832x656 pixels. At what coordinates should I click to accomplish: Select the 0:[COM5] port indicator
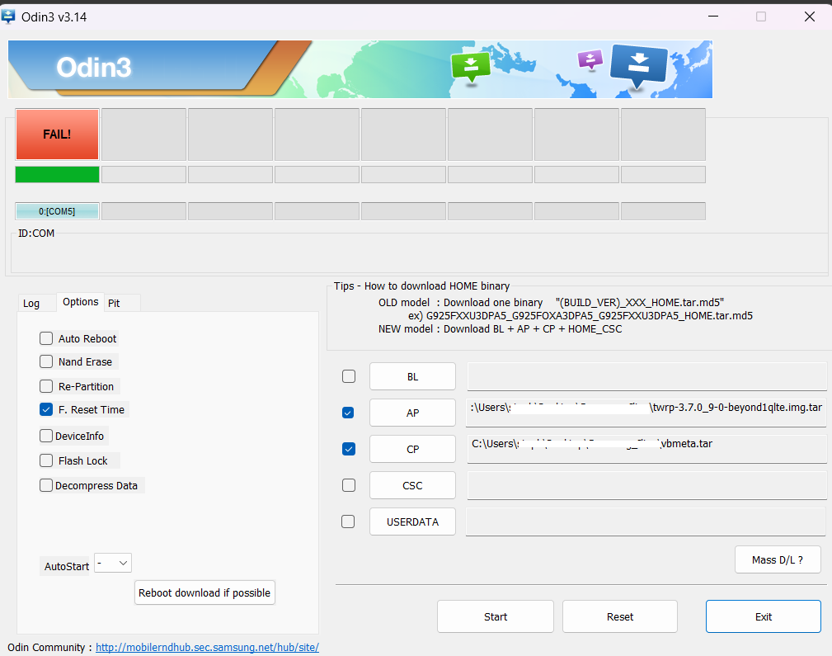[57, 211]
